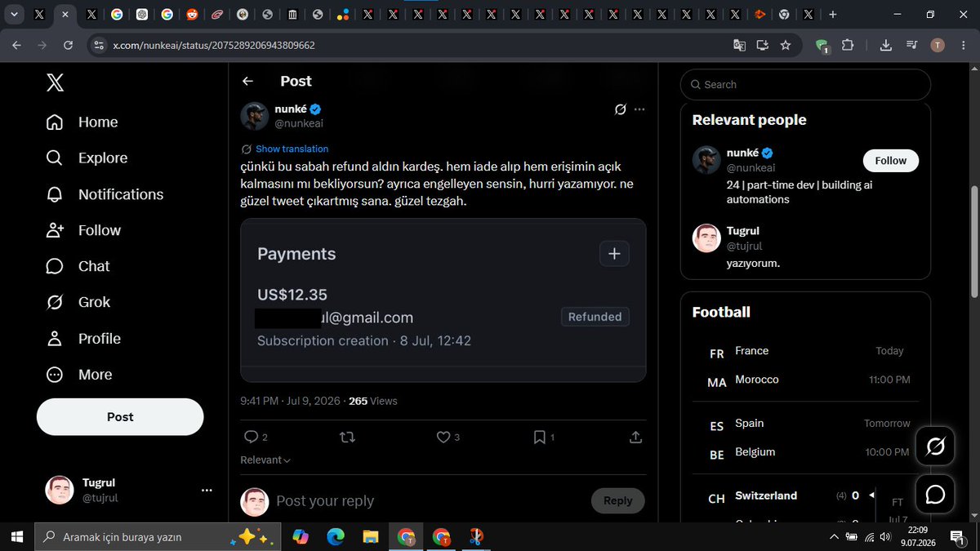The image size is (980, 551).
Task: Follow nunké in Relevant people
Action: (890, 161)
